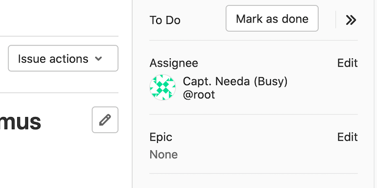Click the blank sidebar area below Epic
Image resolution: width=377 pixels, height=188 pixels.
click(254, 181)
